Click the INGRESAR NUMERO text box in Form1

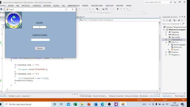(x=40, y=40)
